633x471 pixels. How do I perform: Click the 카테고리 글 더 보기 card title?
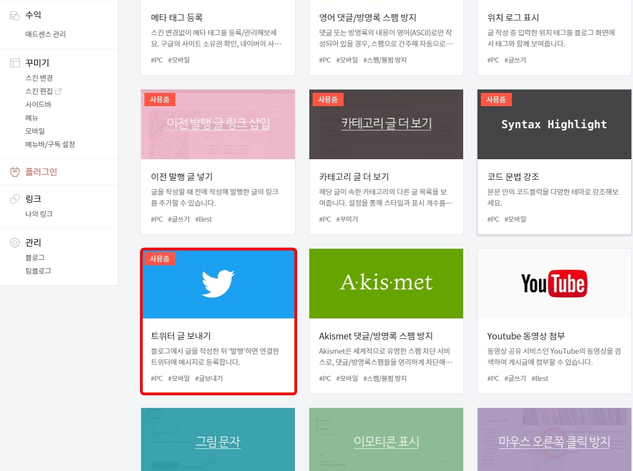tap(354, 177)
